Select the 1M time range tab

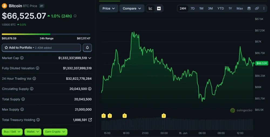(201, 8)
